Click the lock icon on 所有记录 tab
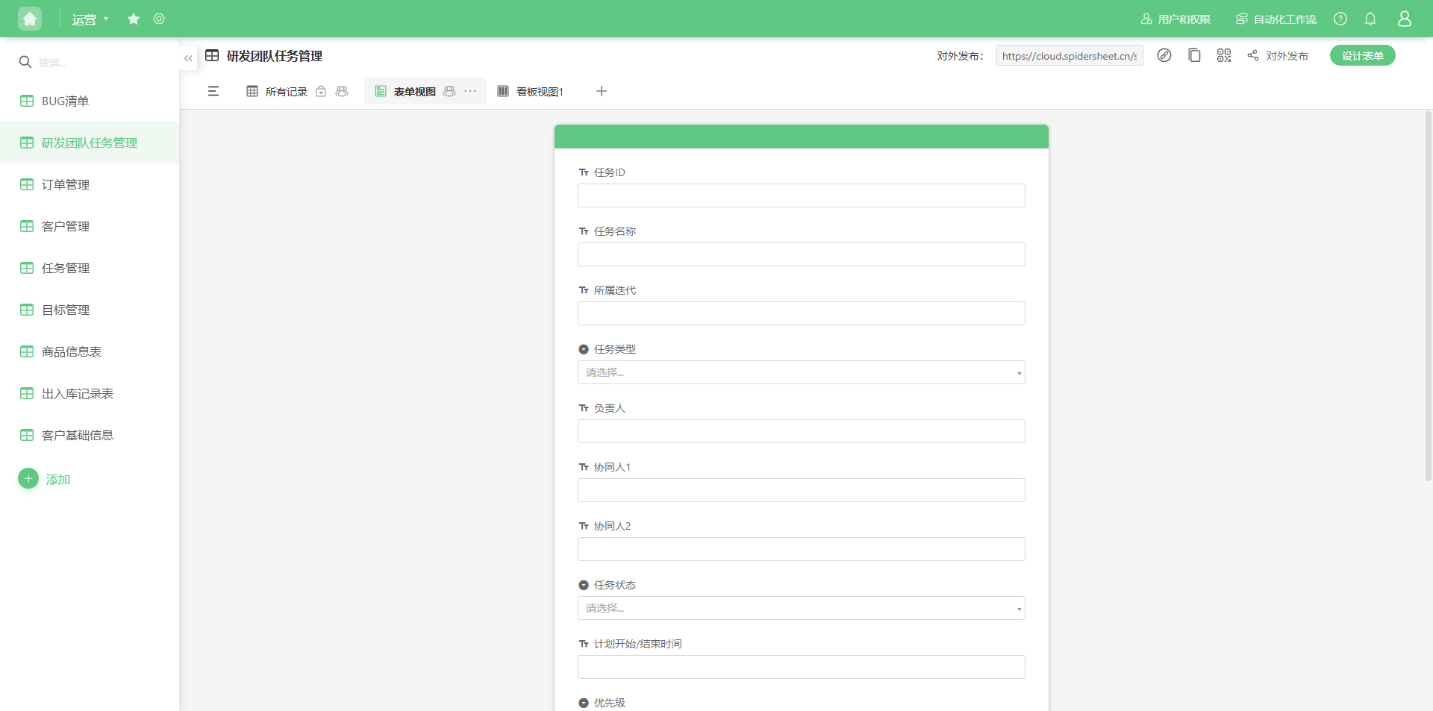The image size is (1433, 711). (x=321, y=91)
